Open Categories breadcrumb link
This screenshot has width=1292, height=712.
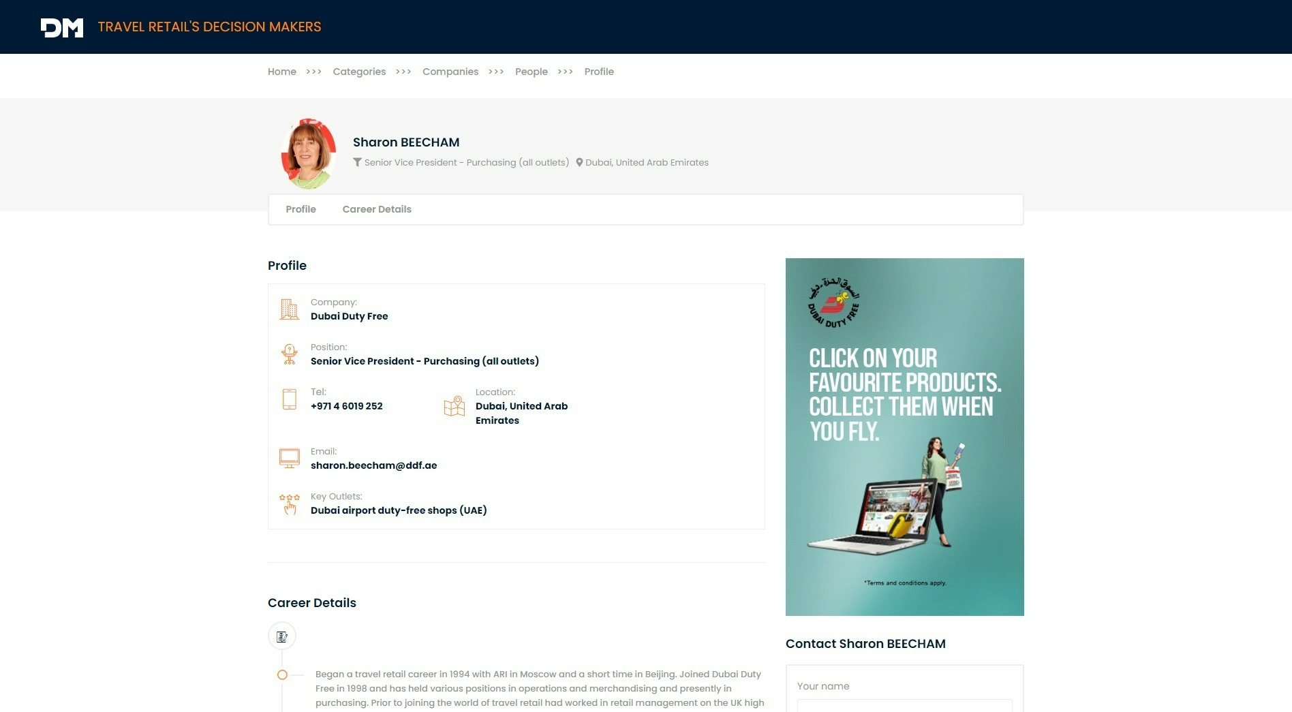click(x=359, y=72)
